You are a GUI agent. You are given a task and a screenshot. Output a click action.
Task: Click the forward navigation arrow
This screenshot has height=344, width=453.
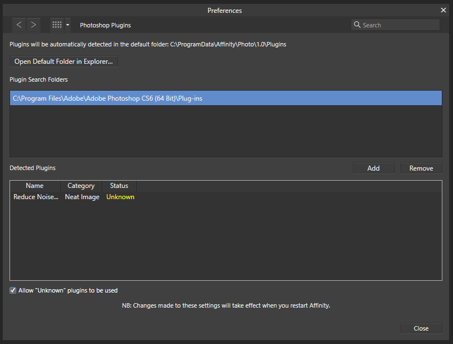point(33,25)
